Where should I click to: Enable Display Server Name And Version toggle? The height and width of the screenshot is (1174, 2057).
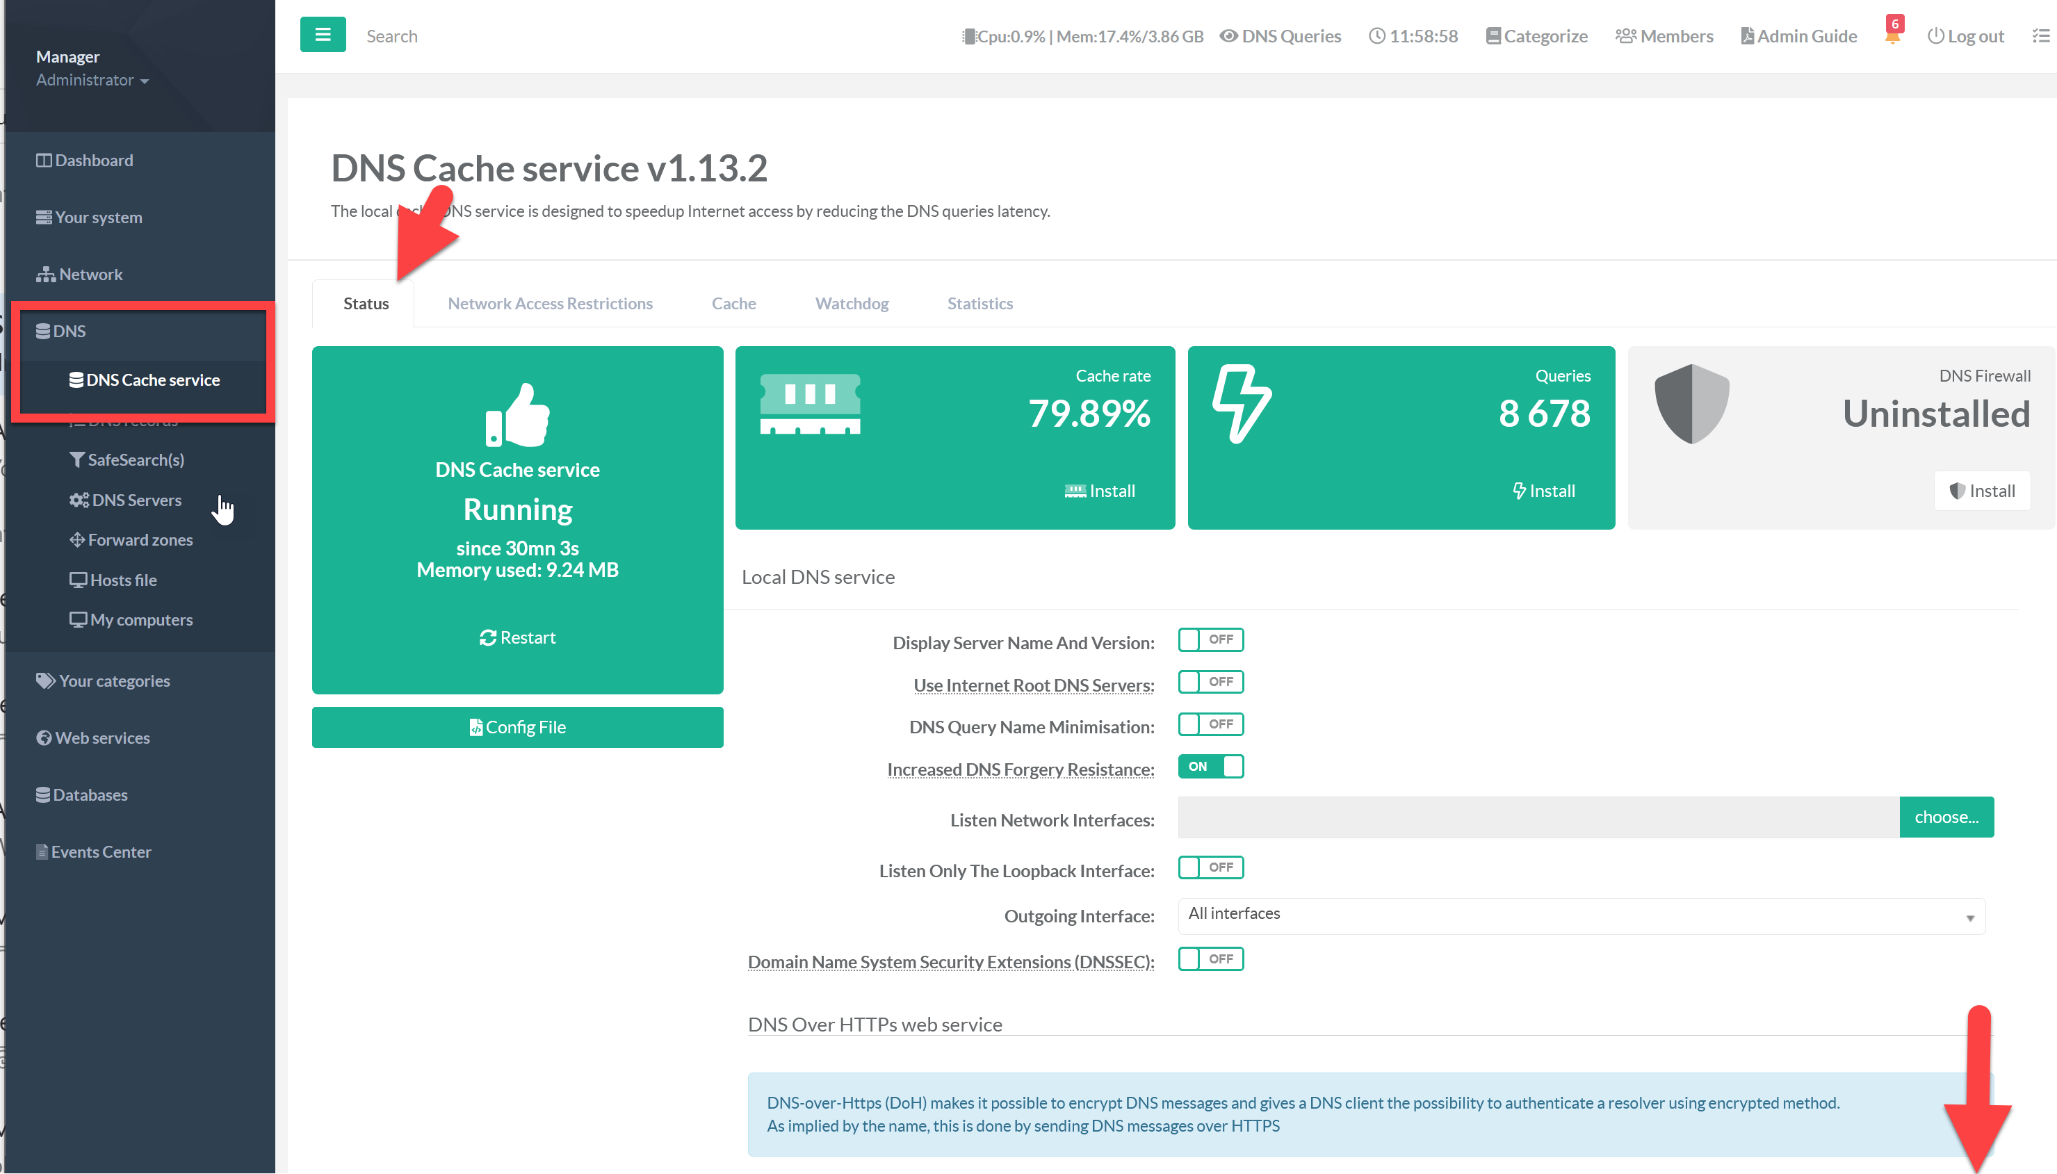1210,639
